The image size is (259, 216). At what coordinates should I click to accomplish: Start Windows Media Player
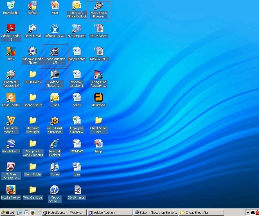(x=33, y=52)
